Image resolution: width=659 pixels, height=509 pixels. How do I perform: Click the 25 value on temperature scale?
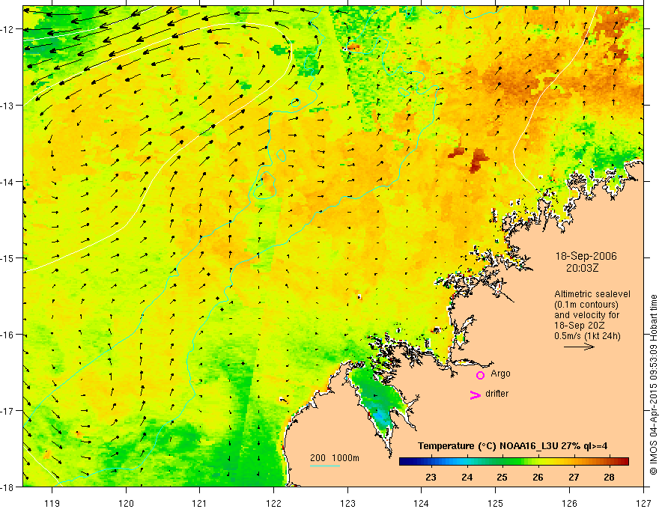(502, 477)
